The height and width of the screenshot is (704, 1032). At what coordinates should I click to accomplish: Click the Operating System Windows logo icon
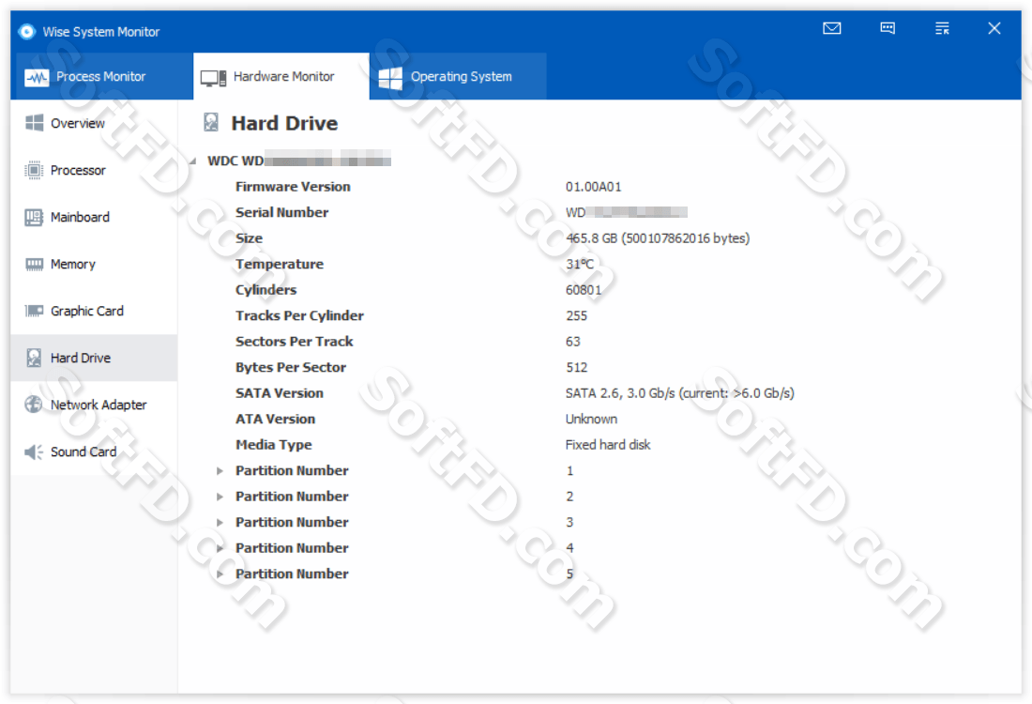pyautogui.click(x=390, y=78)
